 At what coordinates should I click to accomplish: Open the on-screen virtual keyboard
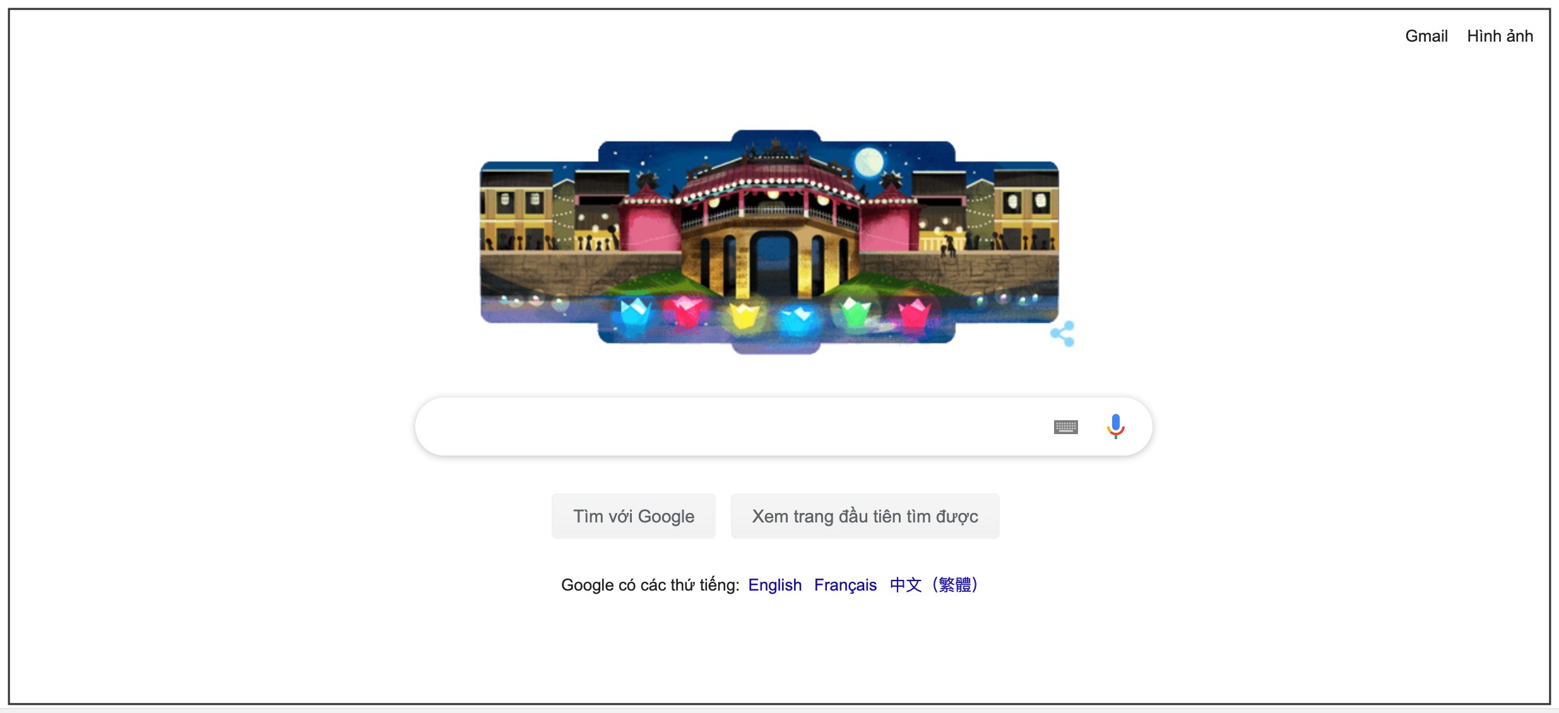click(1065, 427)
